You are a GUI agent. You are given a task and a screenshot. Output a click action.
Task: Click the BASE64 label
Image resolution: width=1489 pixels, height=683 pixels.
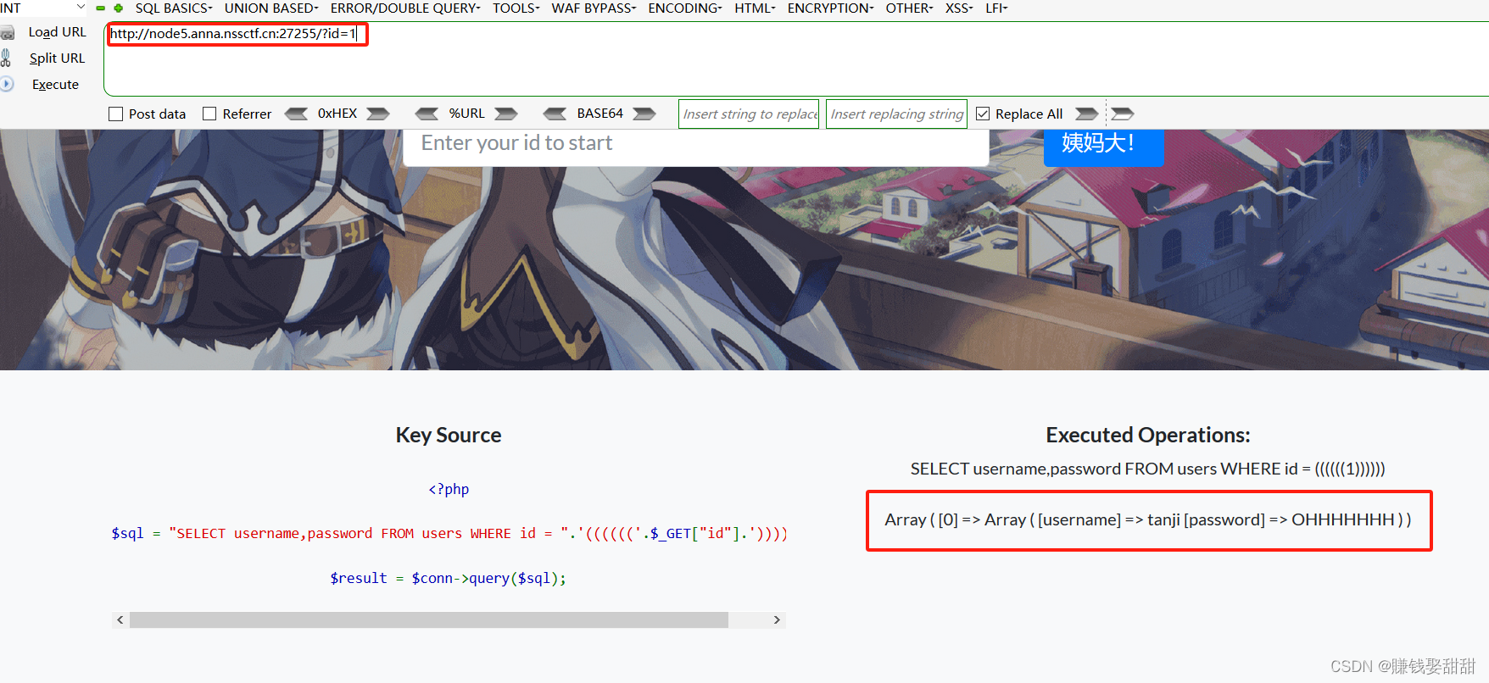[600, 114]
